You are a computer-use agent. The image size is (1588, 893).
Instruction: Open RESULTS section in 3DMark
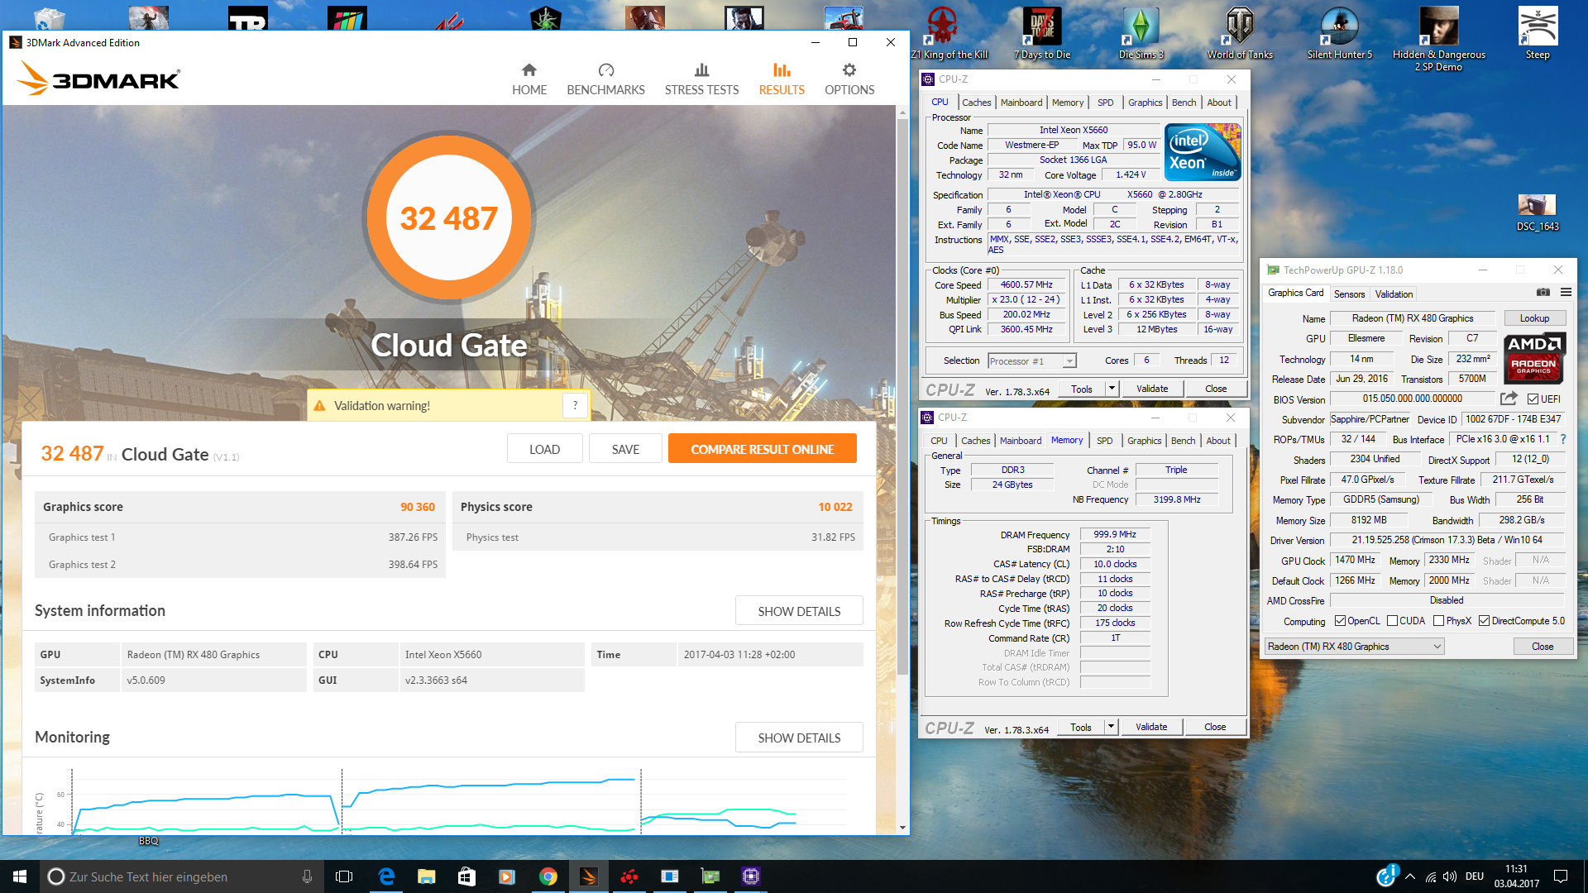782,79
